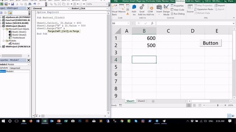Open the blue Add-ins button
The width and height of the screenshot is (236, 132).
coord(134,10)
